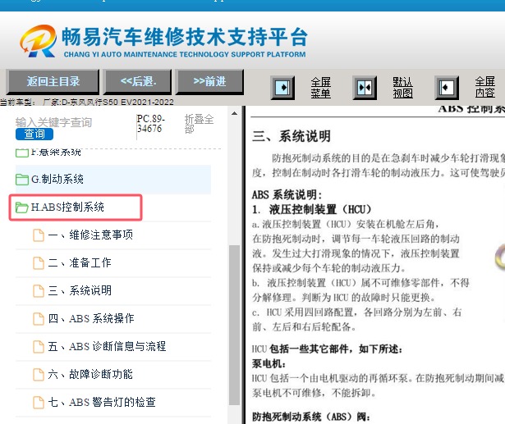The width and height of the screenshot is (505, 424).
Task: Click page icon beside 四、ABS 系统操作
Action: tap(39, 319)
